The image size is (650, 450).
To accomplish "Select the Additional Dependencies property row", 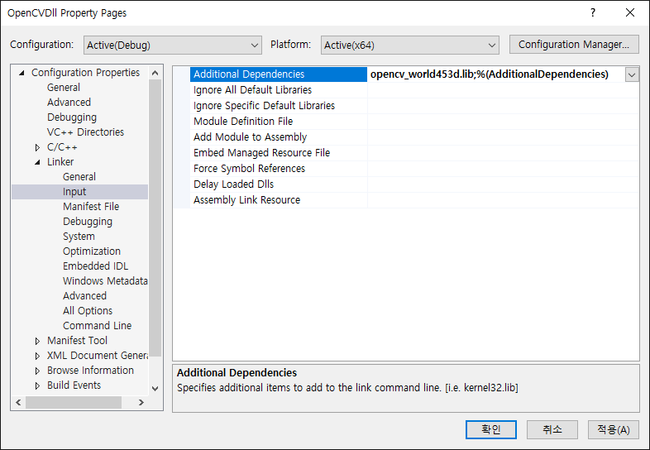I will pos(279,74).
